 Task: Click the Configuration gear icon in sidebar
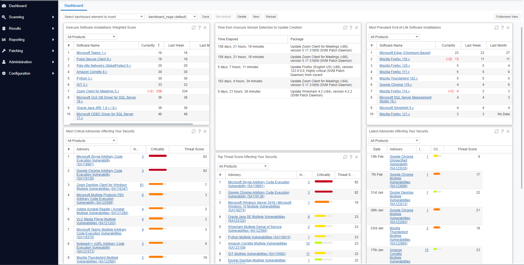[x=4, y=73]
